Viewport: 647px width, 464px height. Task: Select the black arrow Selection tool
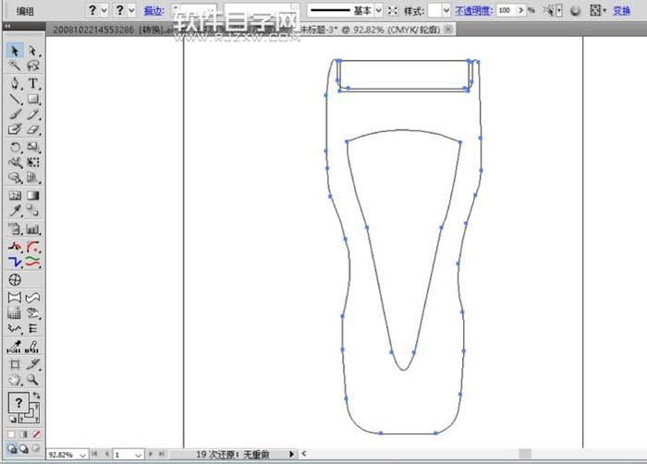click(15, 51)
